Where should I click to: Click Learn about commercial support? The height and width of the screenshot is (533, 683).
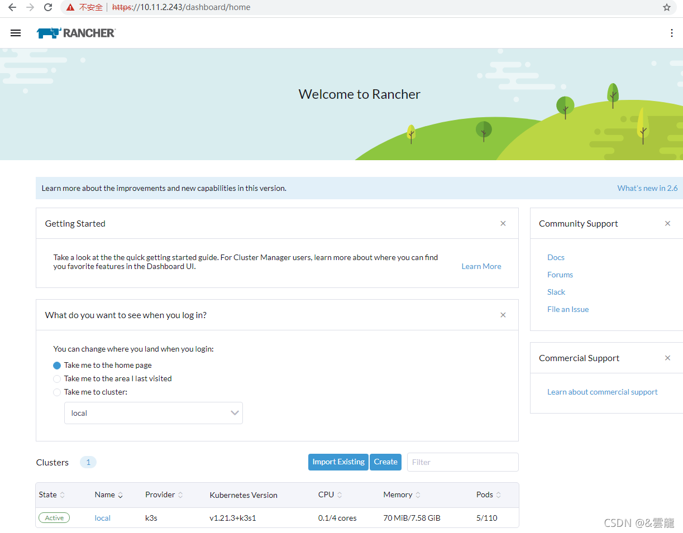pos(603,392)
